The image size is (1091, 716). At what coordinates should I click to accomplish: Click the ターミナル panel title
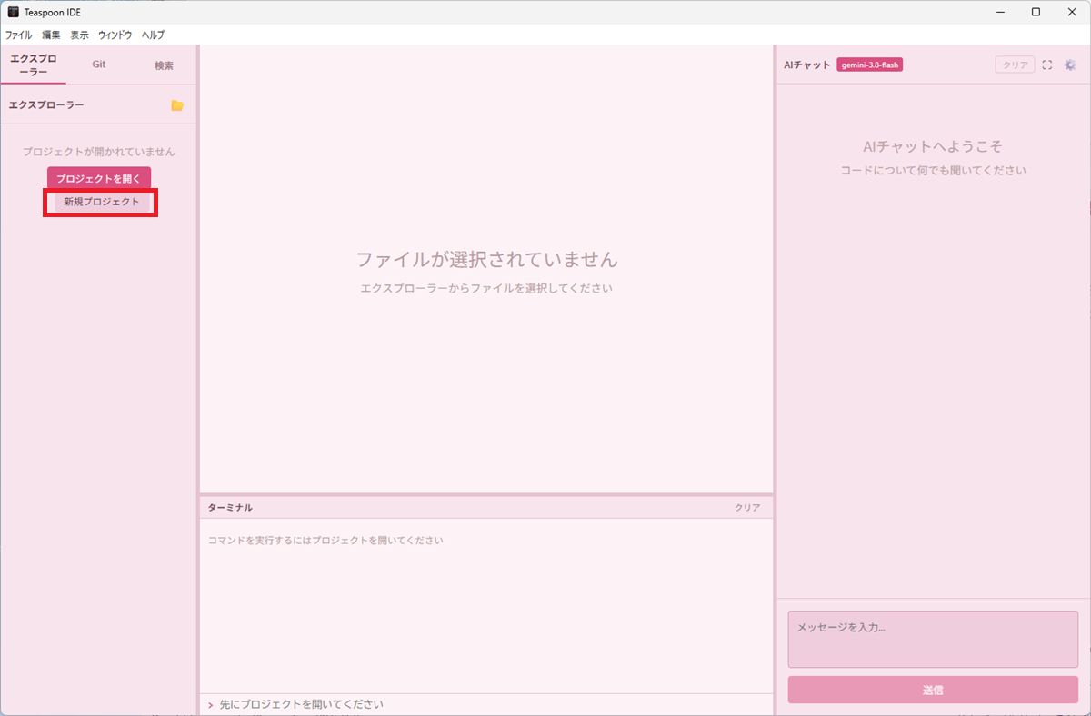[x=230, y=508]
